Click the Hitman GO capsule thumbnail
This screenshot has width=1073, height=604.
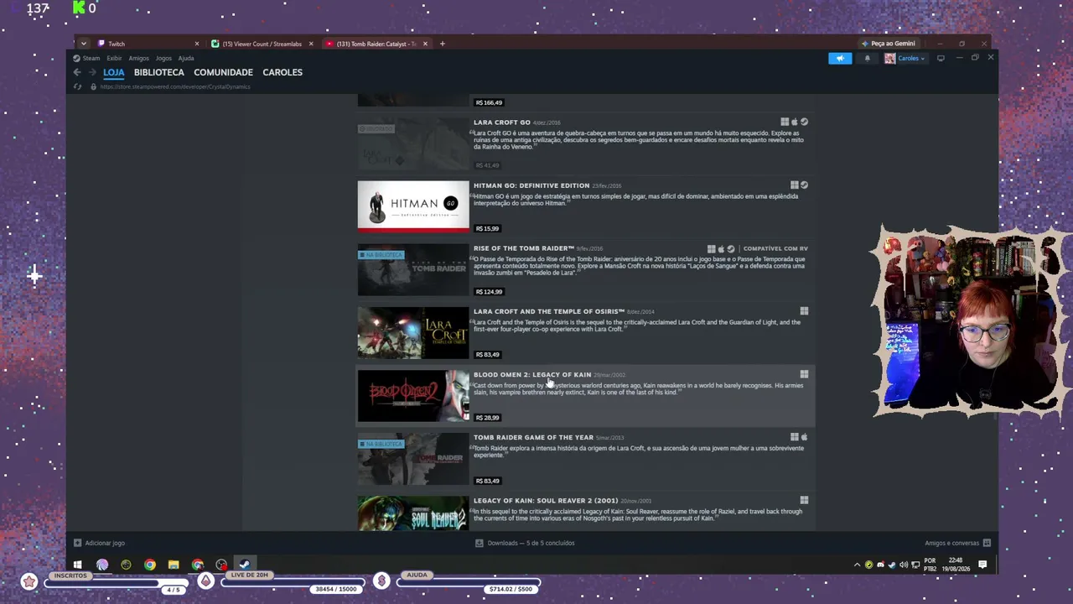point(413,206)
